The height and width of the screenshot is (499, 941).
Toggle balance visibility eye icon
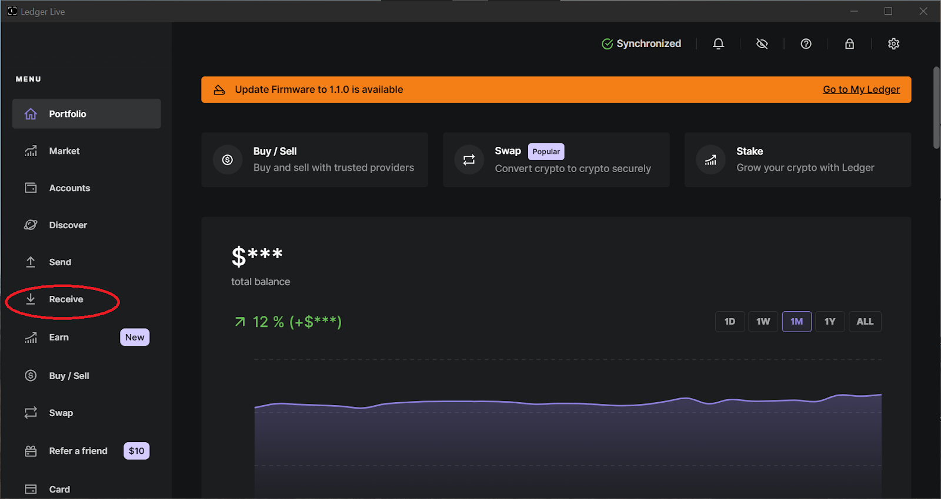click(762, 43)
